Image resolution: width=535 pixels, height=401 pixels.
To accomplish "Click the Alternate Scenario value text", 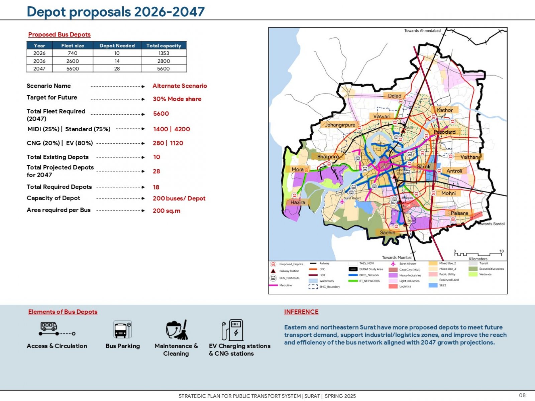I will click(180, 86).
